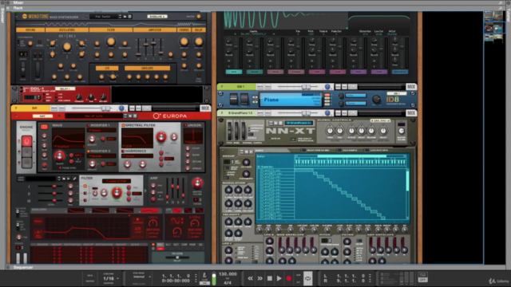Open the NN-XT patch name display
This screenshot has height=287, width=511.
pyautogui.click(x=299, y=123)
